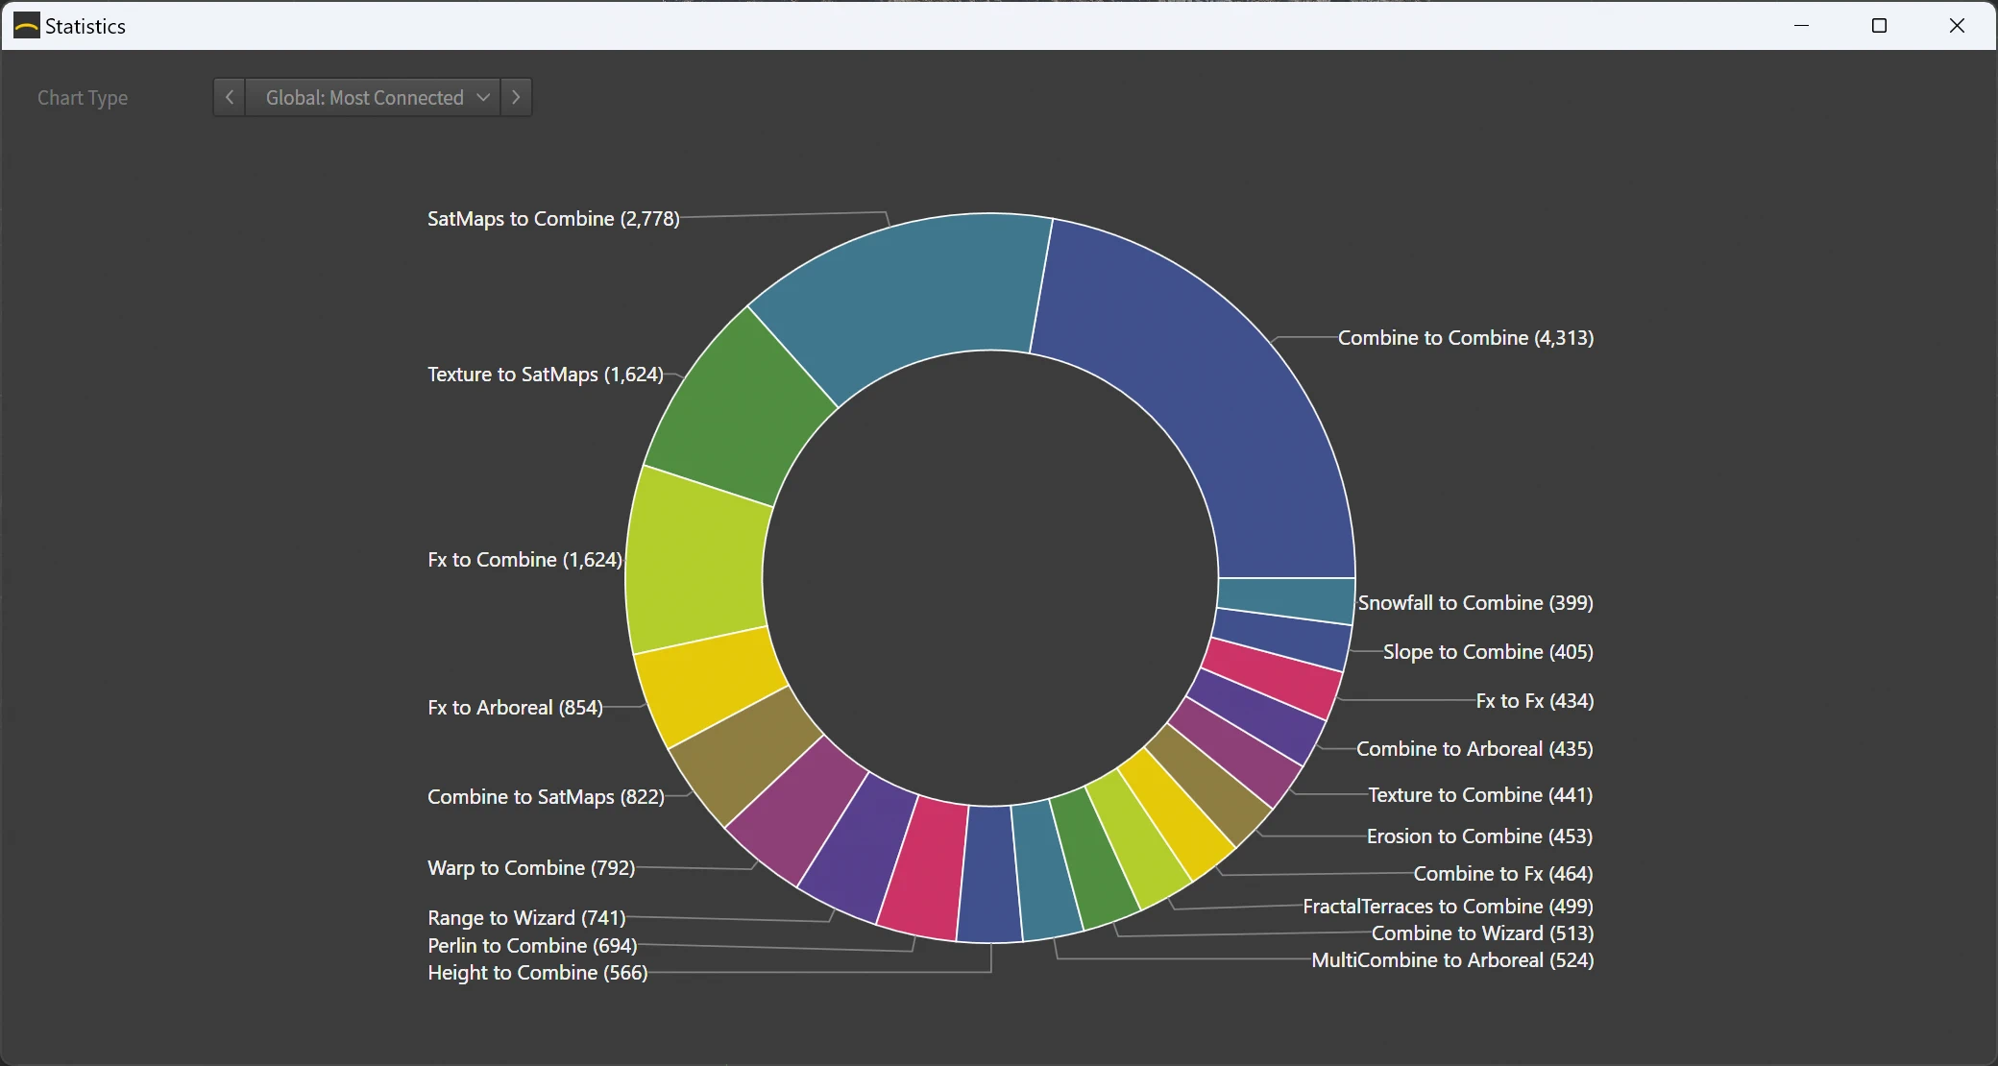Screen dimensions: 1998x1066
Task: Click 'FractalTerraces to Combine (499)' label
Action: (1448, 907)
